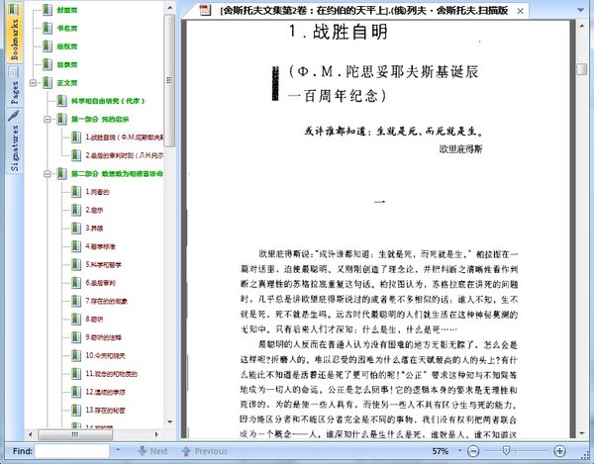Click the bookmarks panel horizontal scrollbar thumb

[74, 434]
